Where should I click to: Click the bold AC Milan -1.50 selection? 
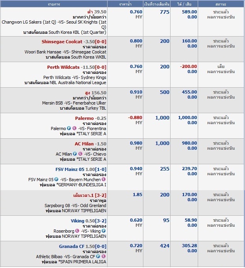[84, 144]
